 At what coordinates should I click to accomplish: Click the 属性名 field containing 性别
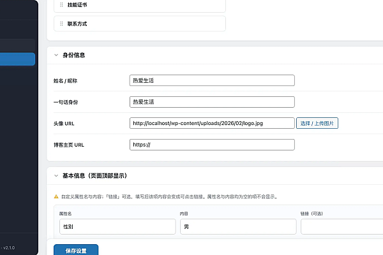117,227
